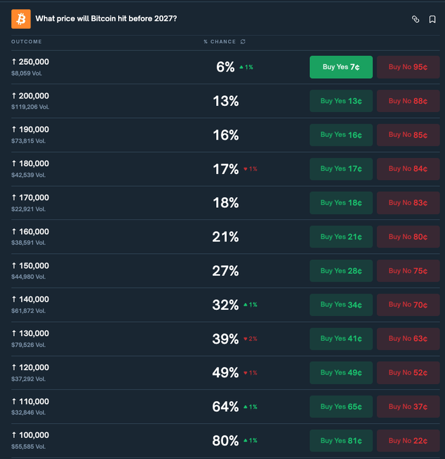The image size is (445, 459).
Task: Buy Yes at 13¢ for 200,000
Action: (341, 101)
